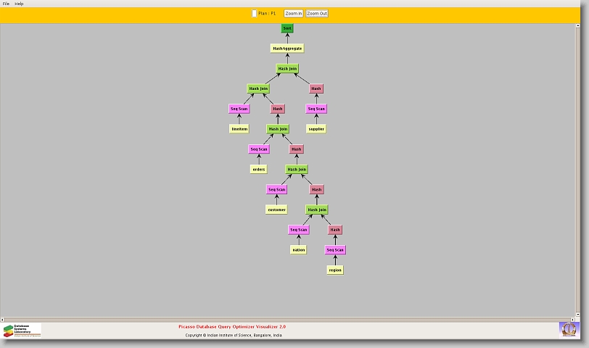Click the Database Systems Laboratory logo
The image size is (589, 348).
click(22, 331)
